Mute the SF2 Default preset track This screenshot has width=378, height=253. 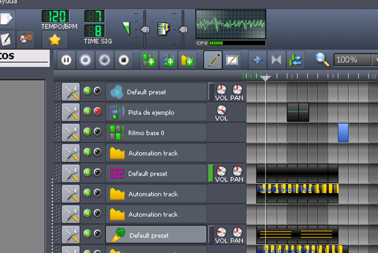87,172
